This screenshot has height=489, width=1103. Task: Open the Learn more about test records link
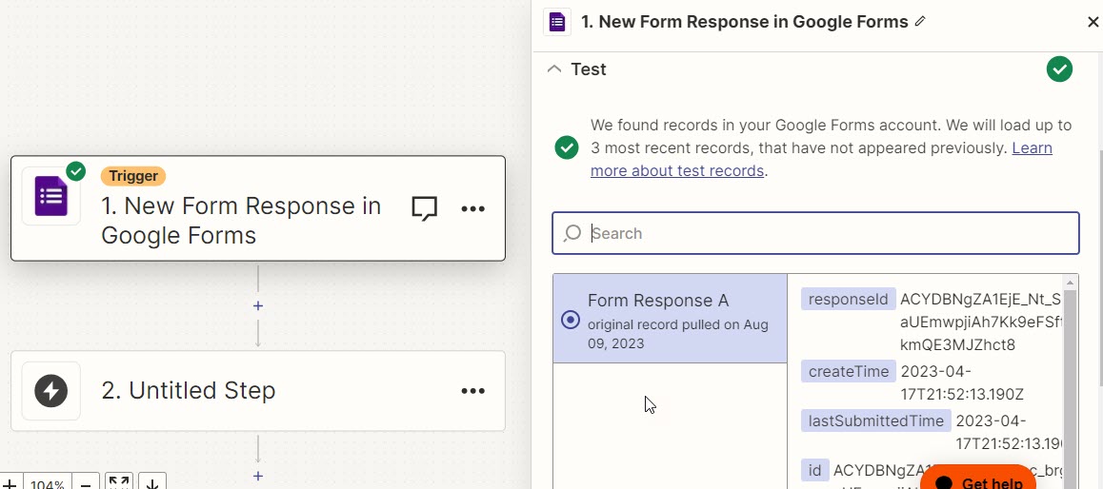(x=821, y=159)
